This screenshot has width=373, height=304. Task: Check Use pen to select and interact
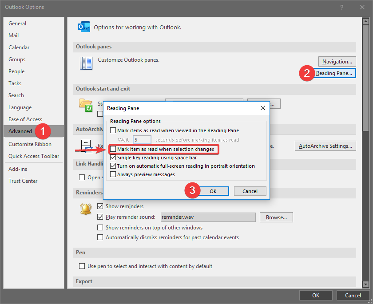pyautogui.click(x=82, y=266)
